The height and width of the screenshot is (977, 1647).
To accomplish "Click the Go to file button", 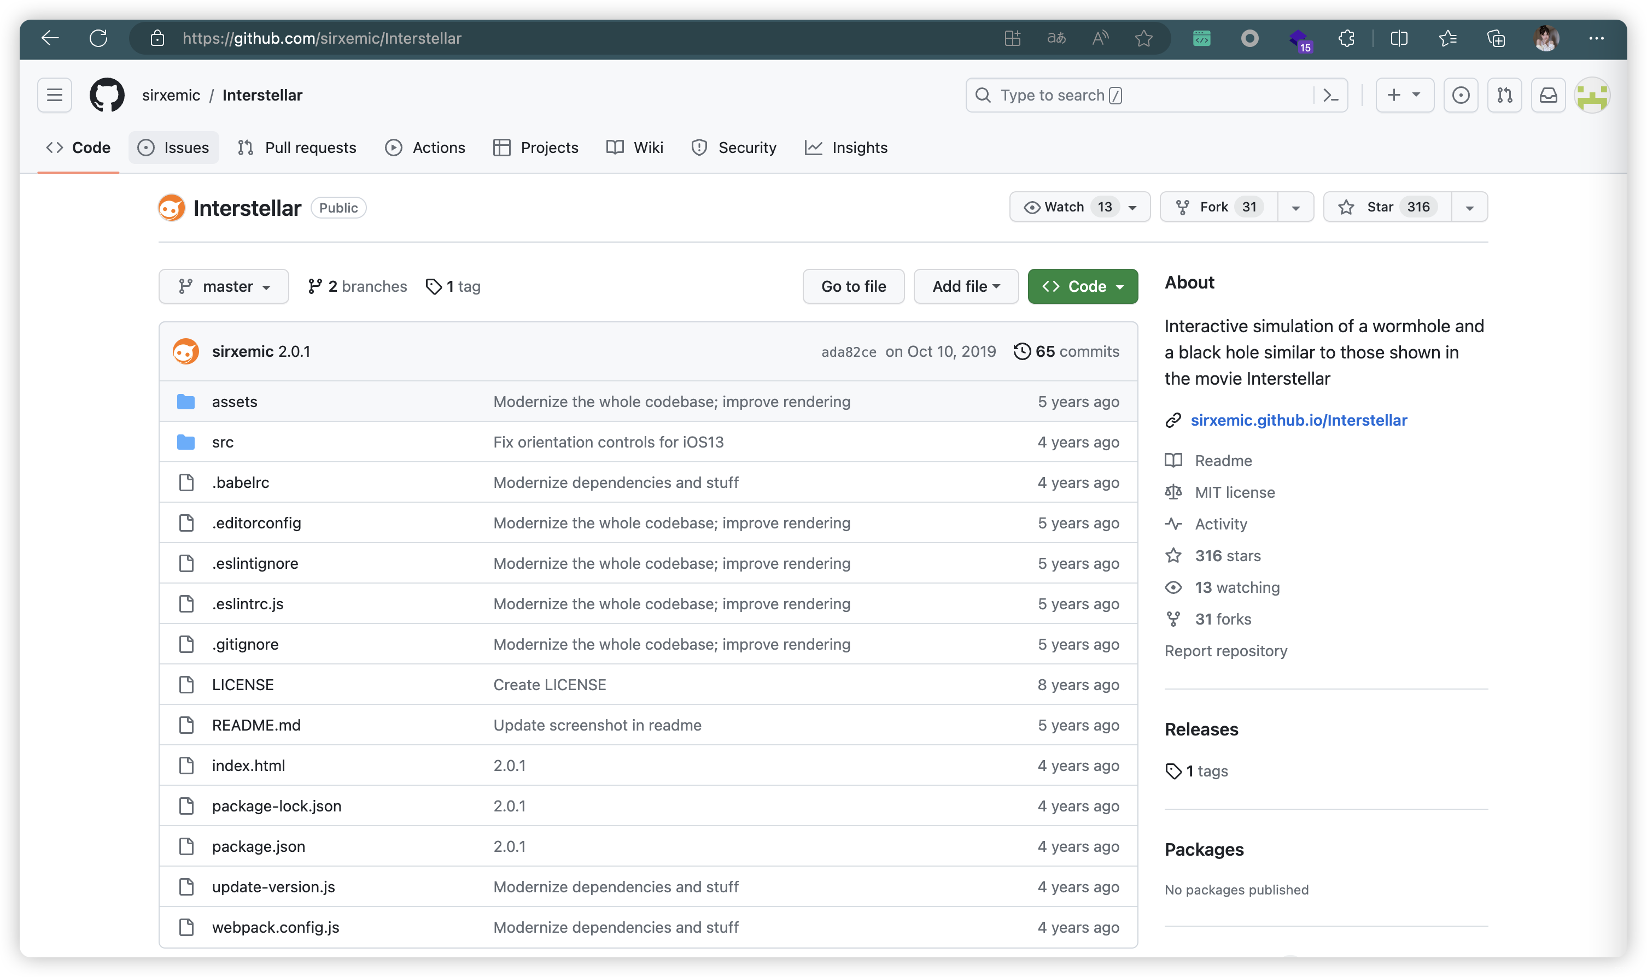I will pos(853,286).
